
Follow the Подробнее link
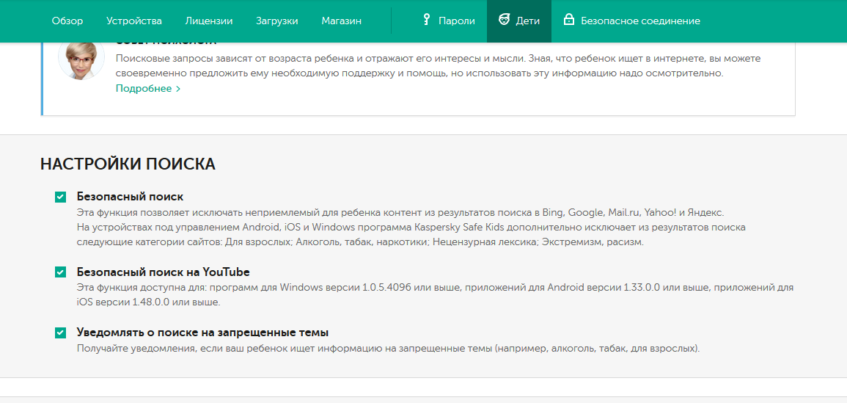click(x=144, y=89)
